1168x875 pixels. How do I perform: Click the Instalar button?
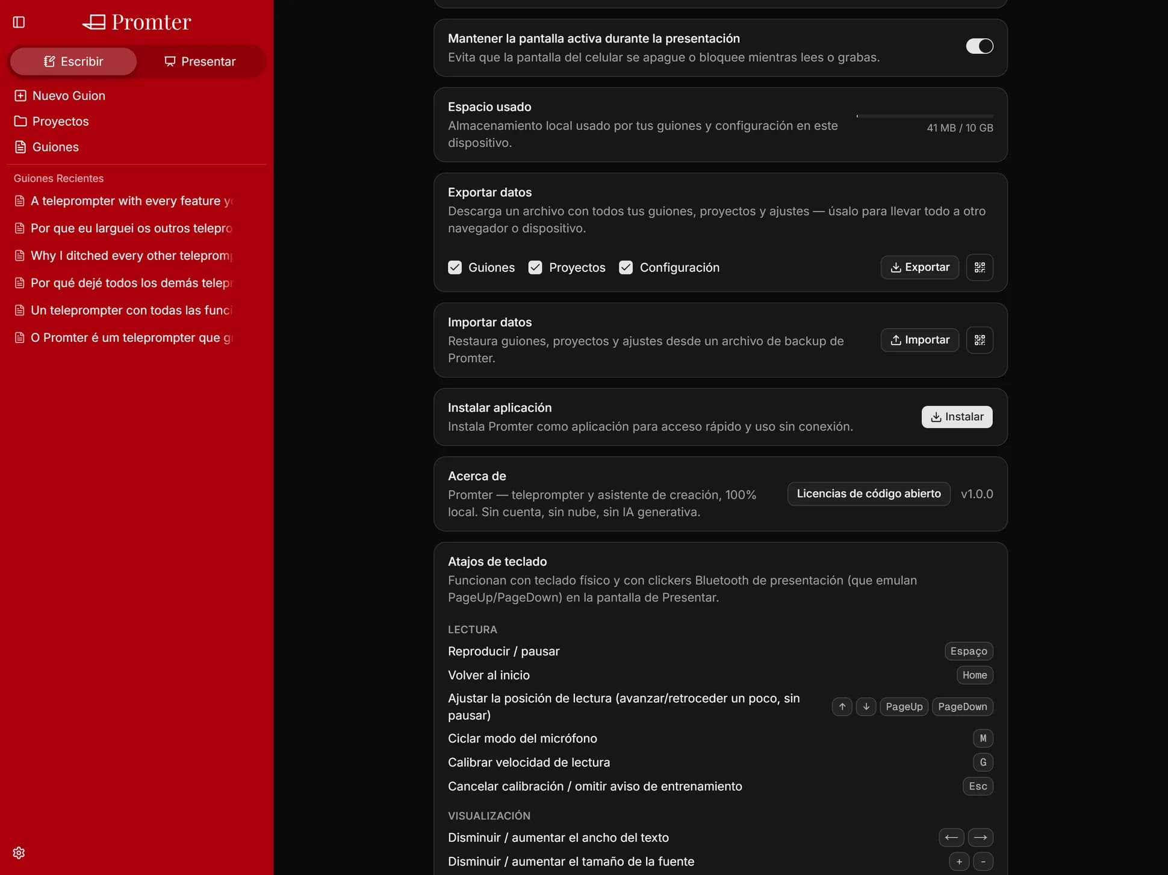click(957, 417)
